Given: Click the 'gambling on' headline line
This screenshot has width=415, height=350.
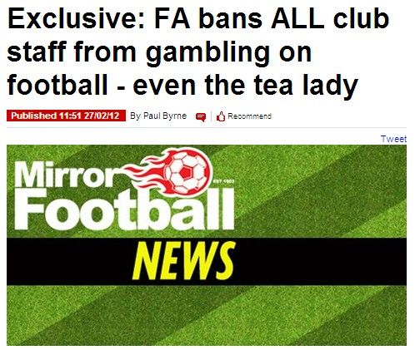Looking at the screenshot, I should click(228, 53).
